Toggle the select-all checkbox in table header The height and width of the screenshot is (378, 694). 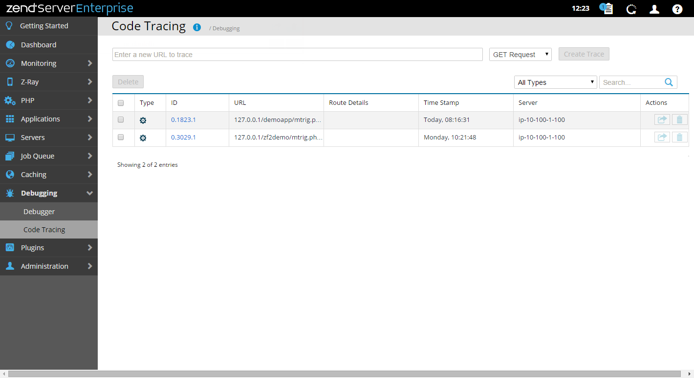121,103
